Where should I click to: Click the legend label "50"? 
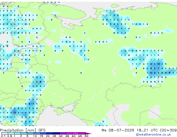[87, 136]
